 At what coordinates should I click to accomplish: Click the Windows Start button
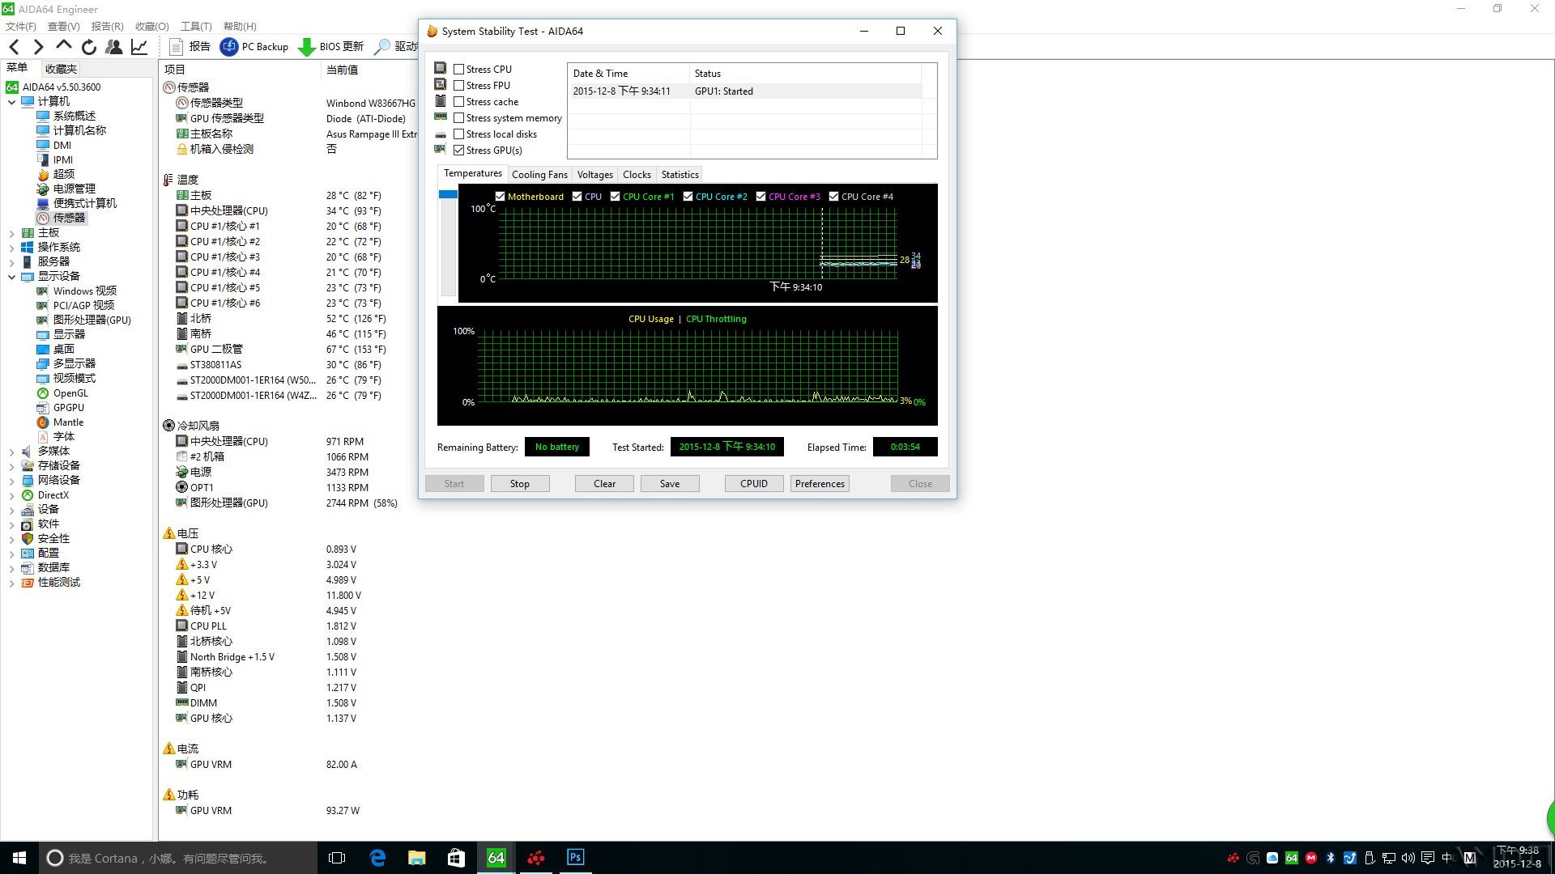19,858
